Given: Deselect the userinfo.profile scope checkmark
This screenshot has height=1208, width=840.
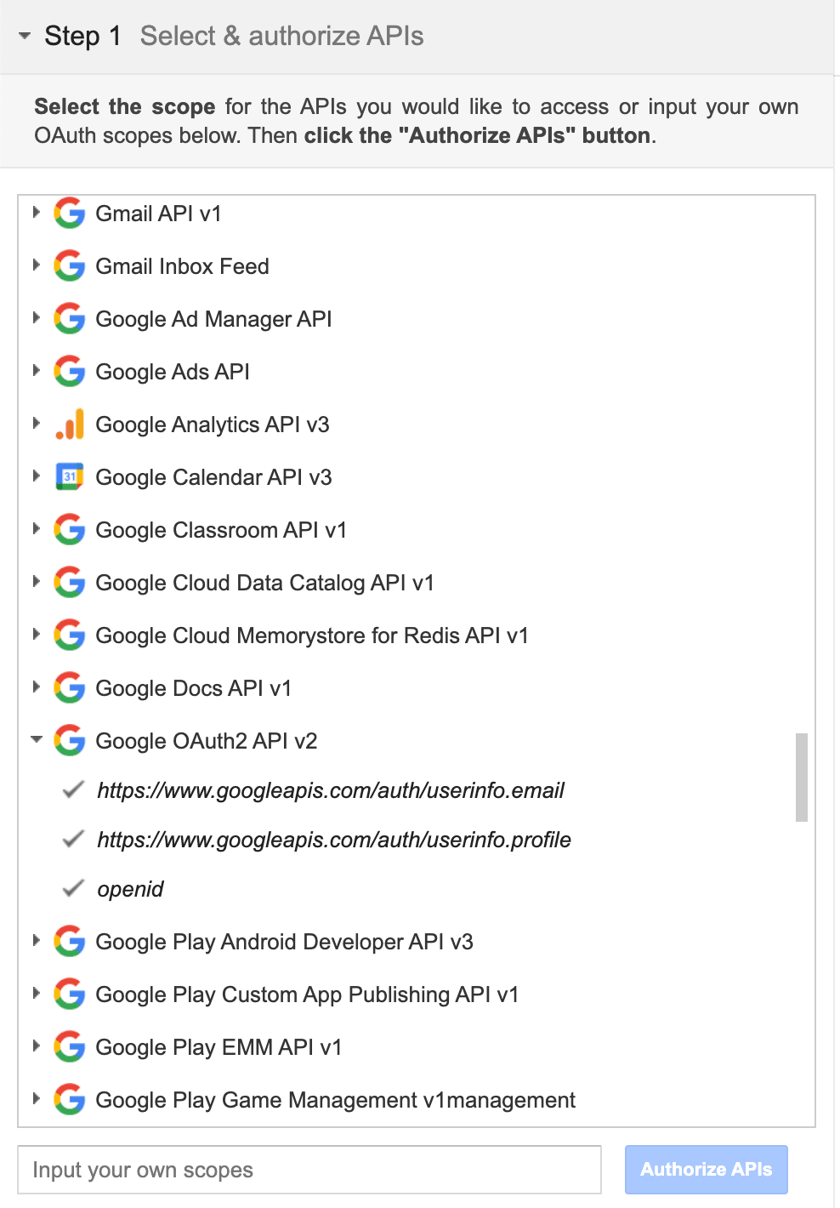Looking at the screenshot, I should [71, 839].
